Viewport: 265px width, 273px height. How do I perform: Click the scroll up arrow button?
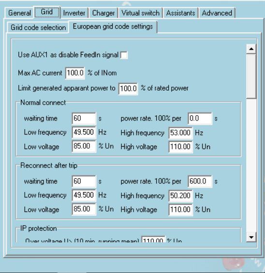coord(251,49)
